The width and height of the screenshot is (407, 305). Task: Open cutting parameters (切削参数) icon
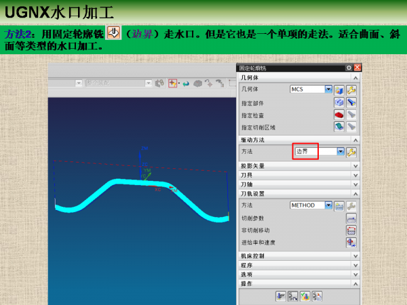(x=351, y=219)
